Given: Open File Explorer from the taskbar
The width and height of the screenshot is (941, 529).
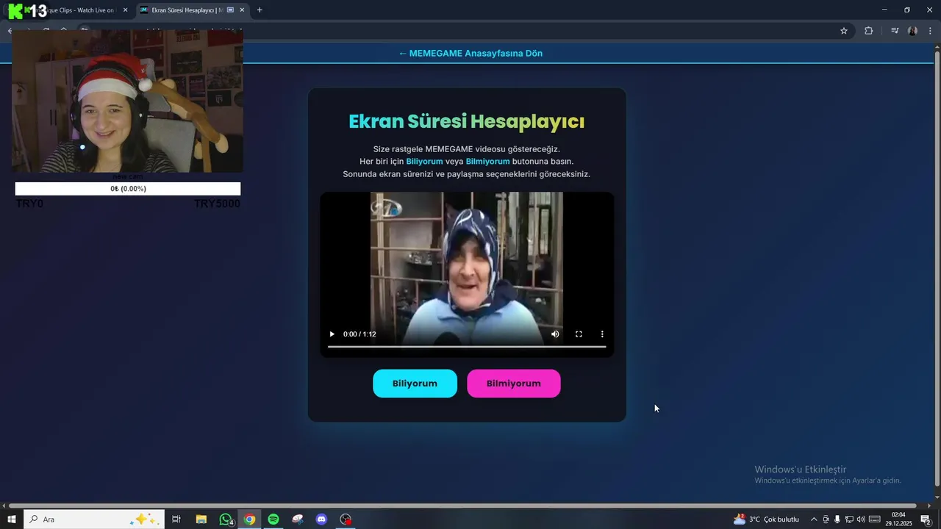Looking at the screenshot, I should [x=201, y=519].
